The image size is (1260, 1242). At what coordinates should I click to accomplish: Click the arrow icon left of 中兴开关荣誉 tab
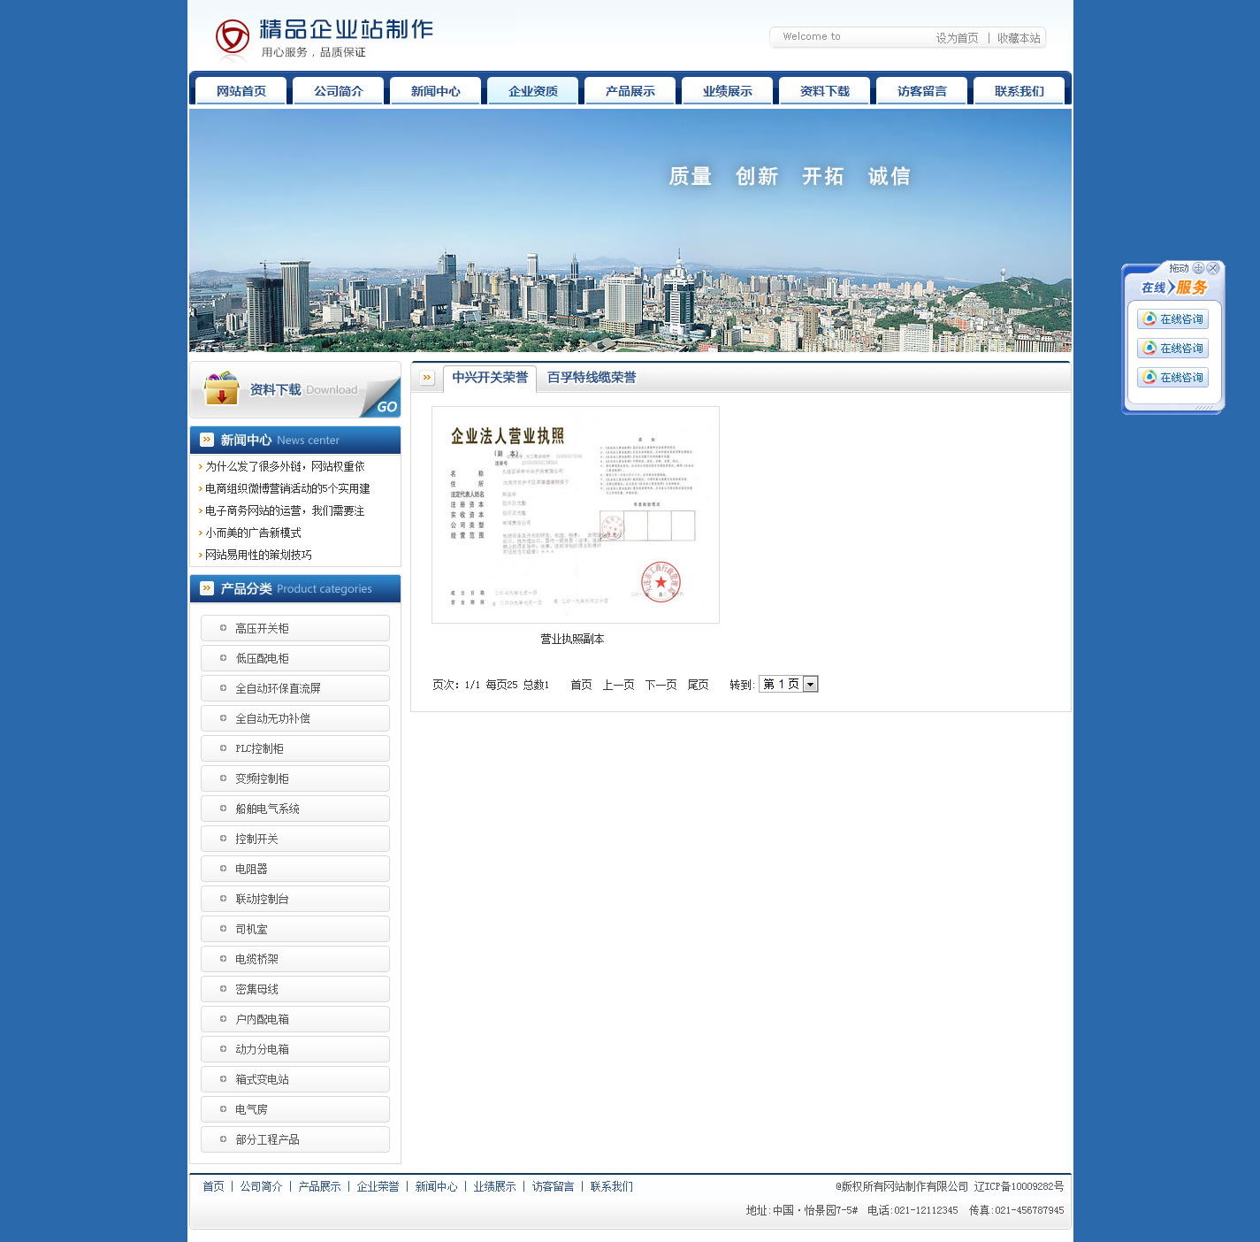427,378
